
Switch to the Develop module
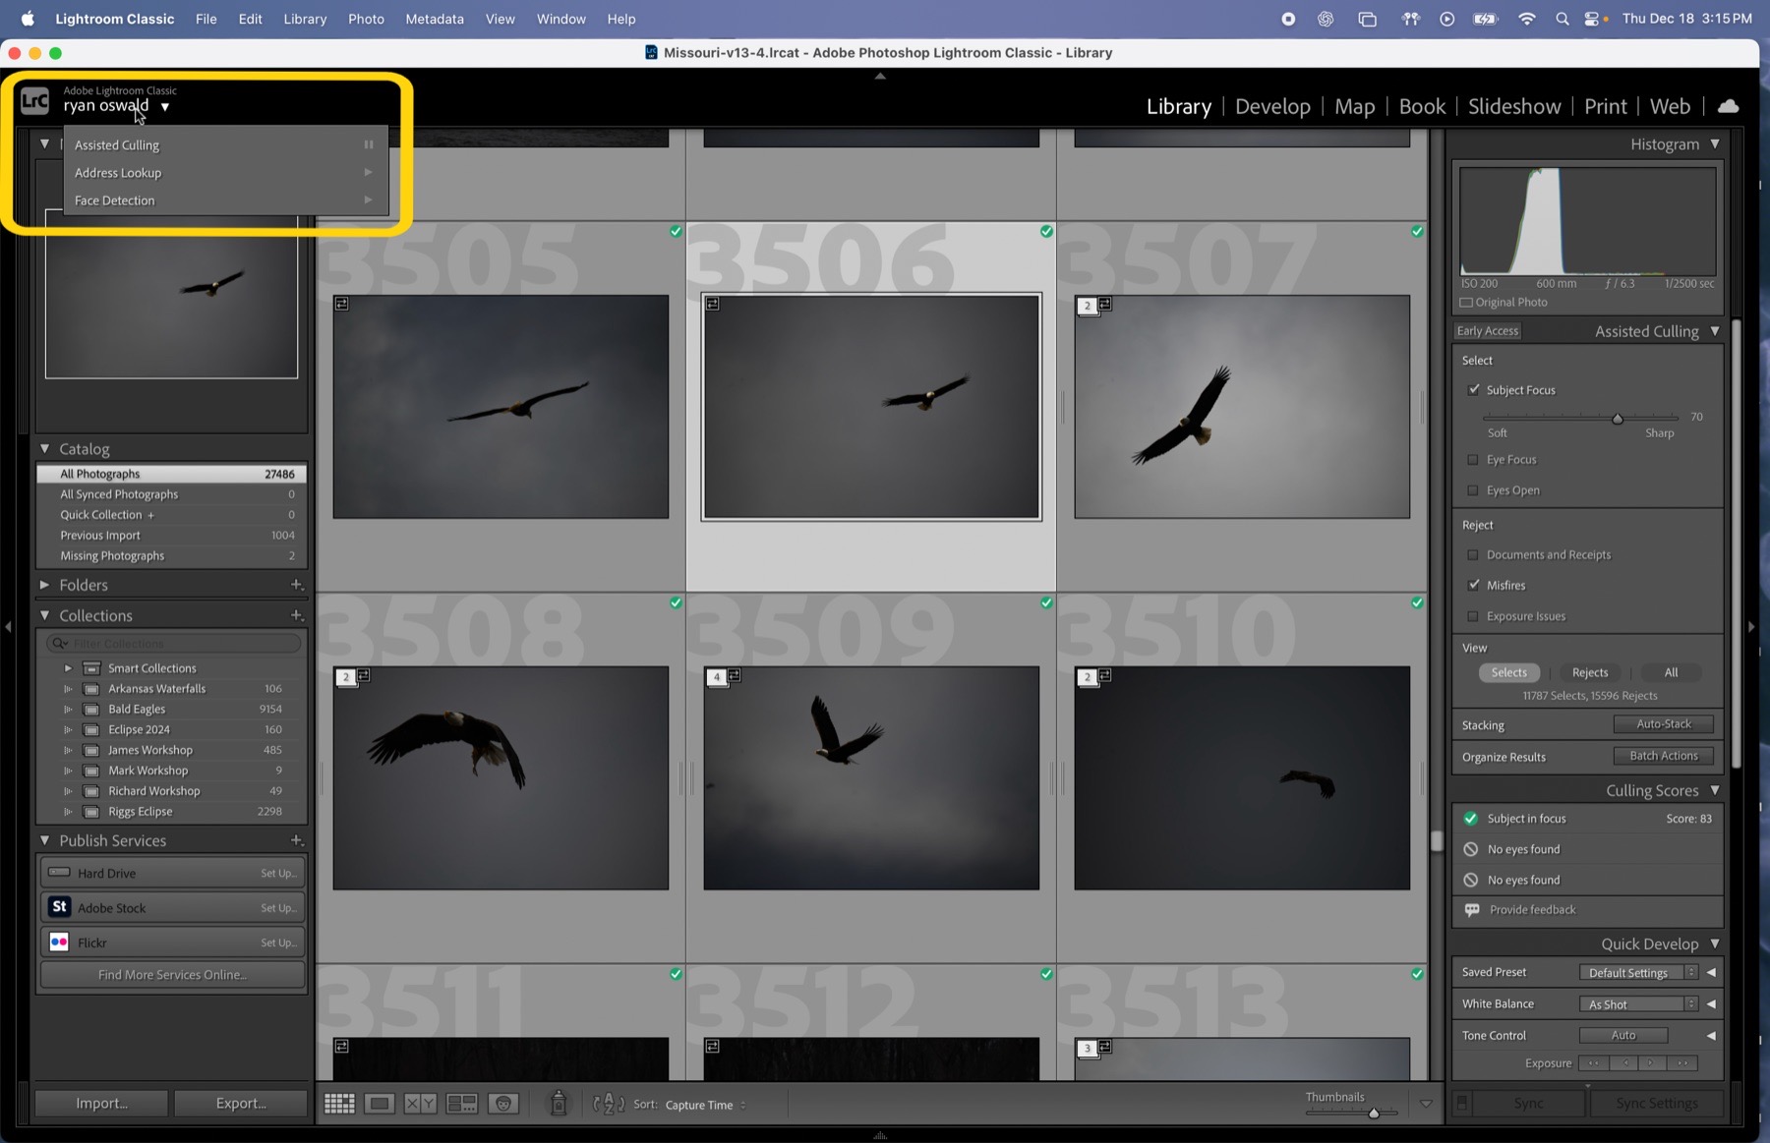[1272, 106]
